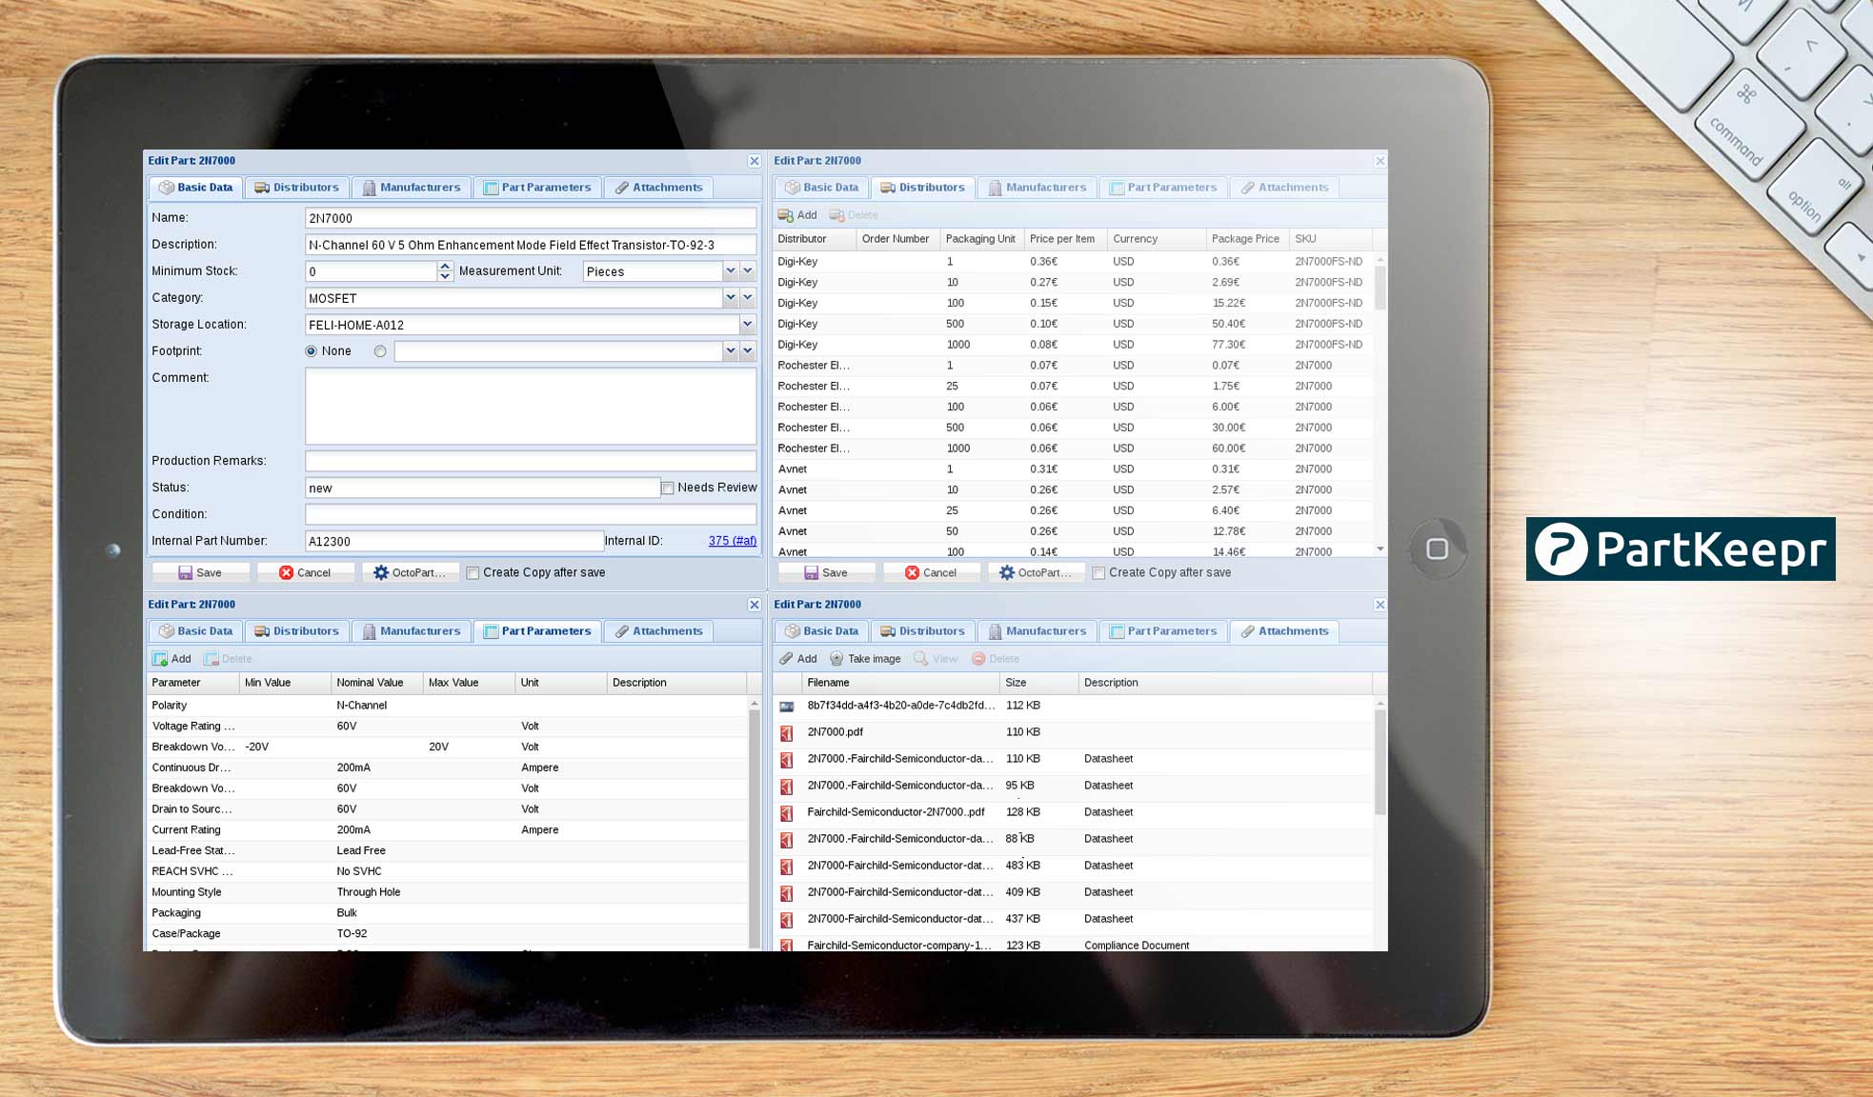Increase Minimum Stock with the up stepper

(x=444, y=267)
